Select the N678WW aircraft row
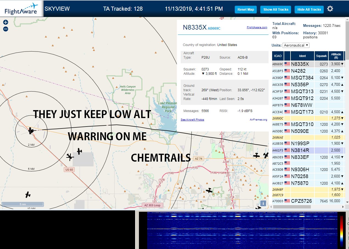The width and height of the screenshot is (349, 249). 308,105
